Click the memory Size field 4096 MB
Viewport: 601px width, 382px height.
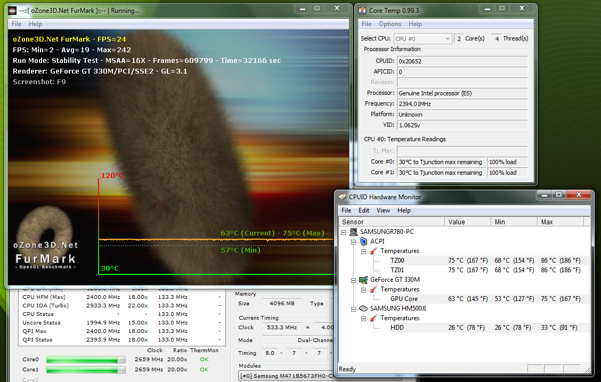coord(282,304)
